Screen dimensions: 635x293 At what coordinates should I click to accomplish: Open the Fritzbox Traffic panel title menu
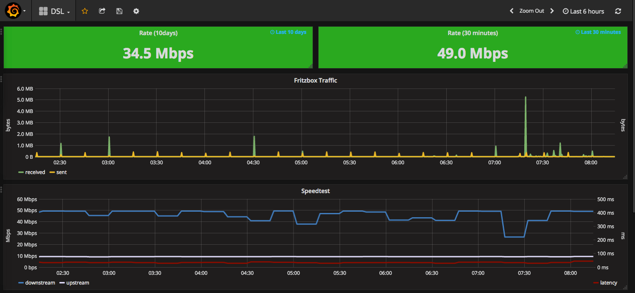[315, 80]
